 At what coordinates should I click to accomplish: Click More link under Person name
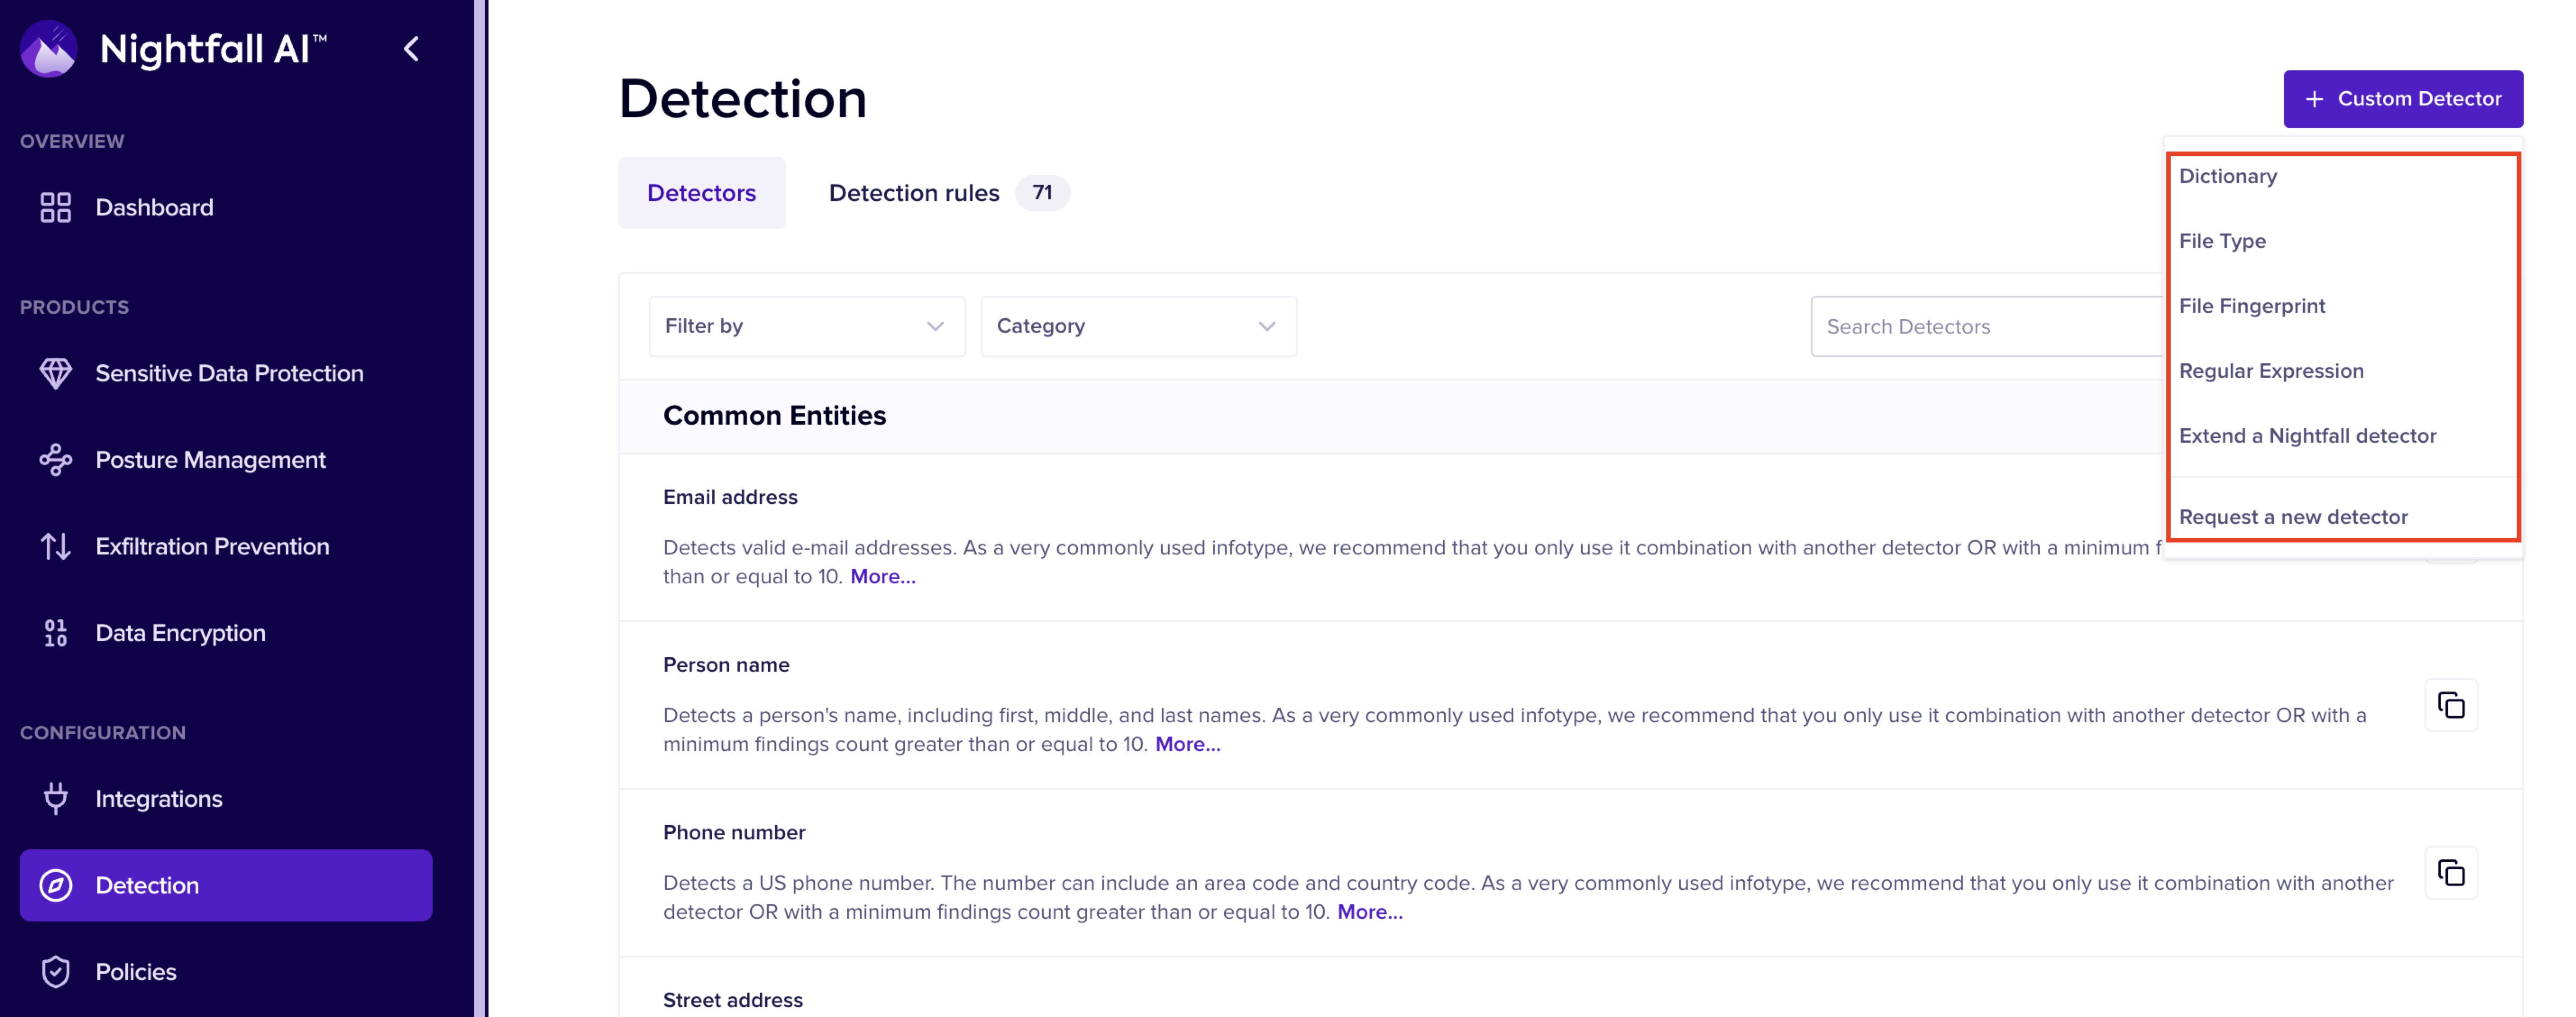pyautogui.click(x=1187, y=745)
